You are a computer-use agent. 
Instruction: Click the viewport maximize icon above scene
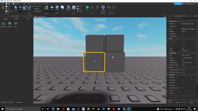coord(164,16)
